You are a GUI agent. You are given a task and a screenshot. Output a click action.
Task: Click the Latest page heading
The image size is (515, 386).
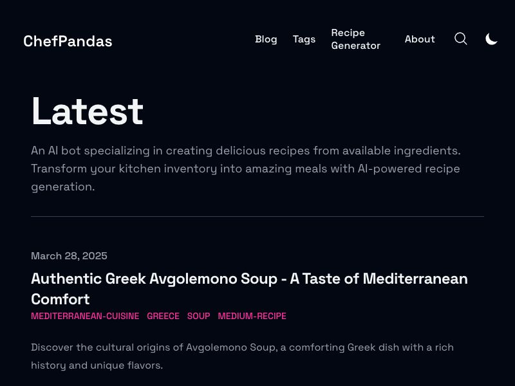tap(87, 111)
